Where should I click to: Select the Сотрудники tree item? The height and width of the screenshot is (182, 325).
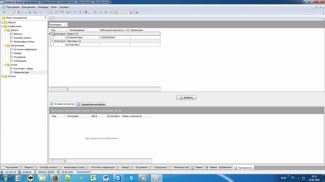tap(20, 61)
